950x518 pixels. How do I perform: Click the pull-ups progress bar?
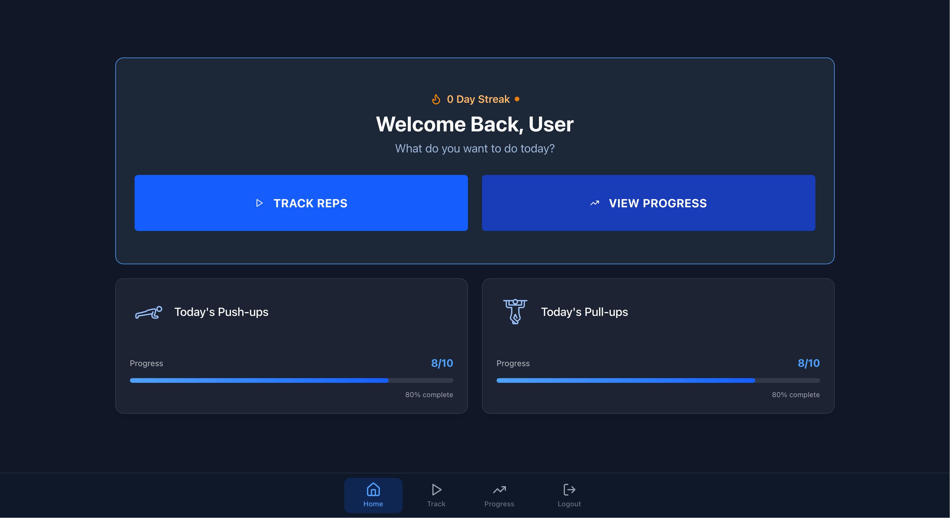click(658, 380)
